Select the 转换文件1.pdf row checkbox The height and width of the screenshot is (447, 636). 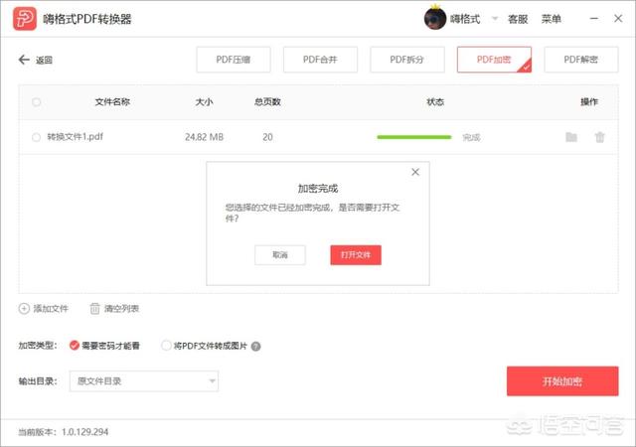coord(37,137)
